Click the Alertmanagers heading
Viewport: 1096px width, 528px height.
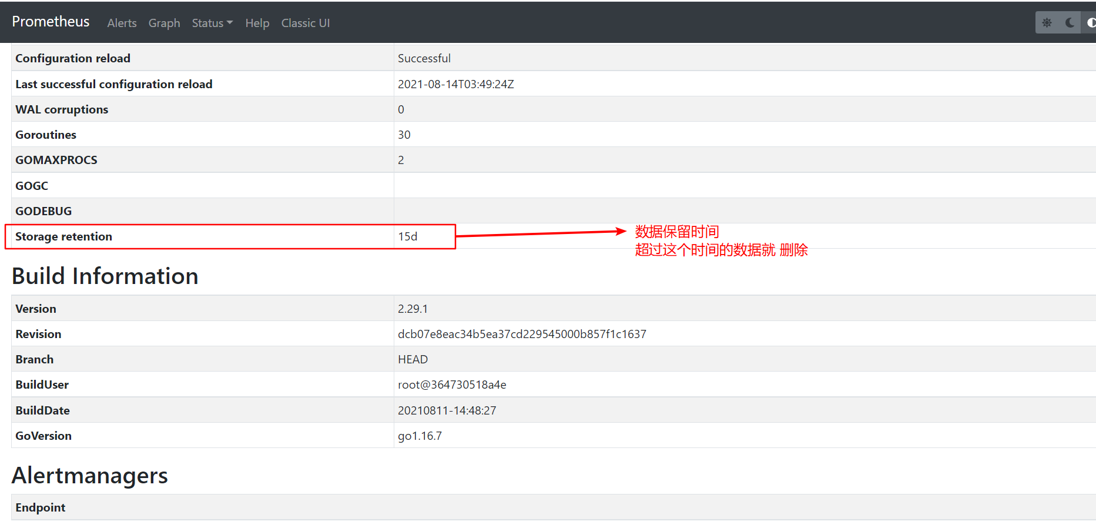[90, 475]
